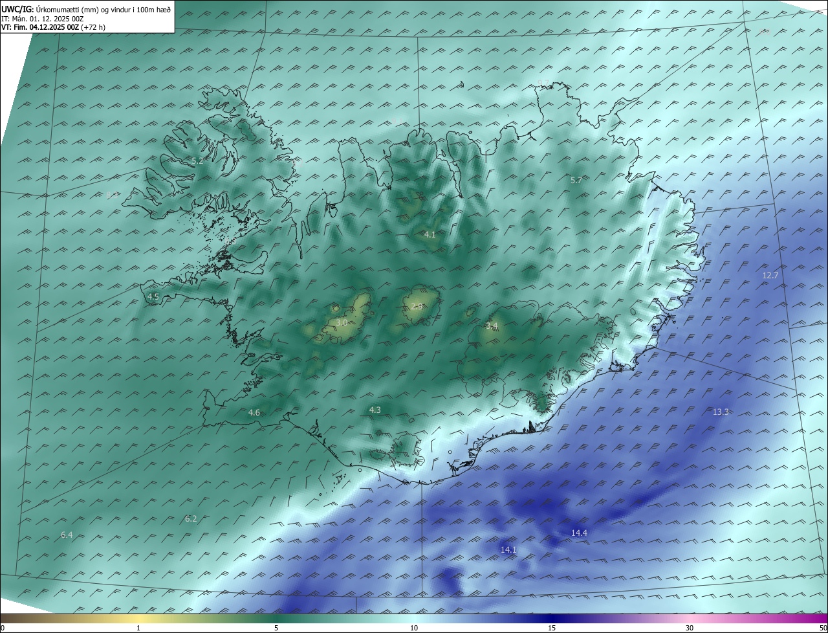Select the colour scale tick labelled 50
The image size is (828, 633).
823,628
